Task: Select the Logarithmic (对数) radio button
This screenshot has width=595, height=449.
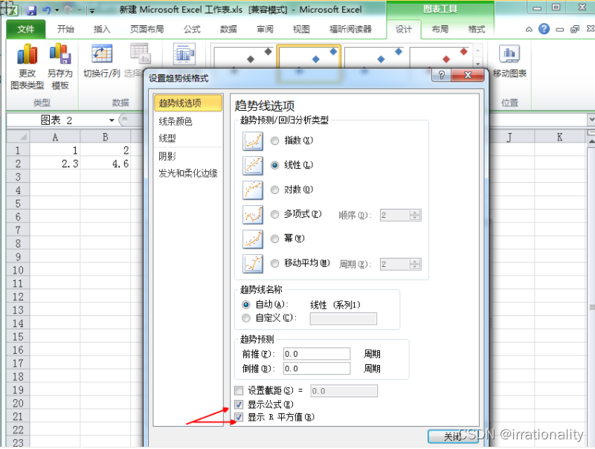Action: point(274,190)
